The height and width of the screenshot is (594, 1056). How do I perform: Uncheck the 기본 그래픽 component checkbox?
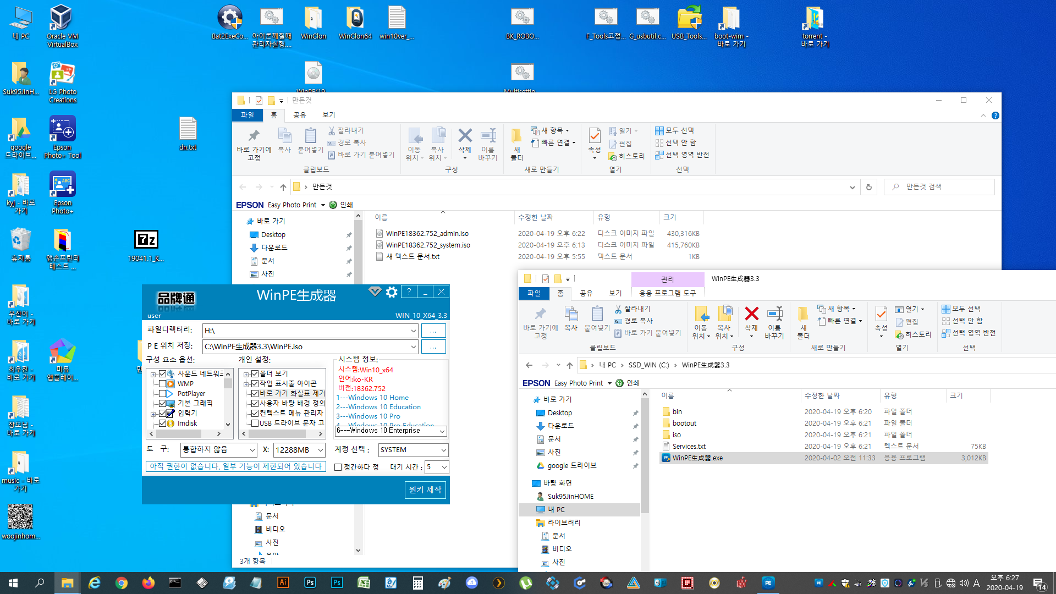162,404
